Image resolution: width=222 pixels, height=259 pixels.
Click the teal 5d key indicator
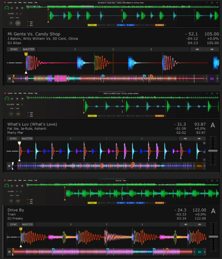(199, 252)
